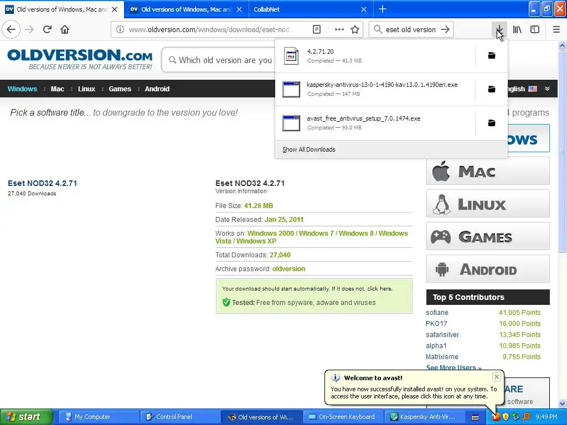
Task: Open containing folder for the avast download
Action: pos(492,123)
